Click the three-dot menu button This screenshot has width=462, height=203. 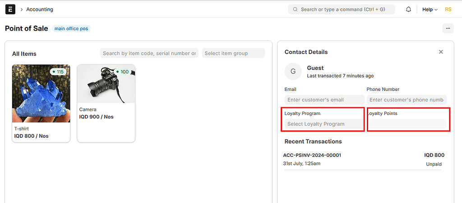click(x=448, y=28)
